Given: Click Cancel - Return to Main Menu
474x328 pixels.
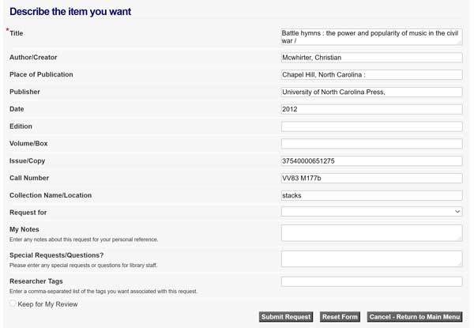Looking at the screenshot, I should [x=414, y=317].
